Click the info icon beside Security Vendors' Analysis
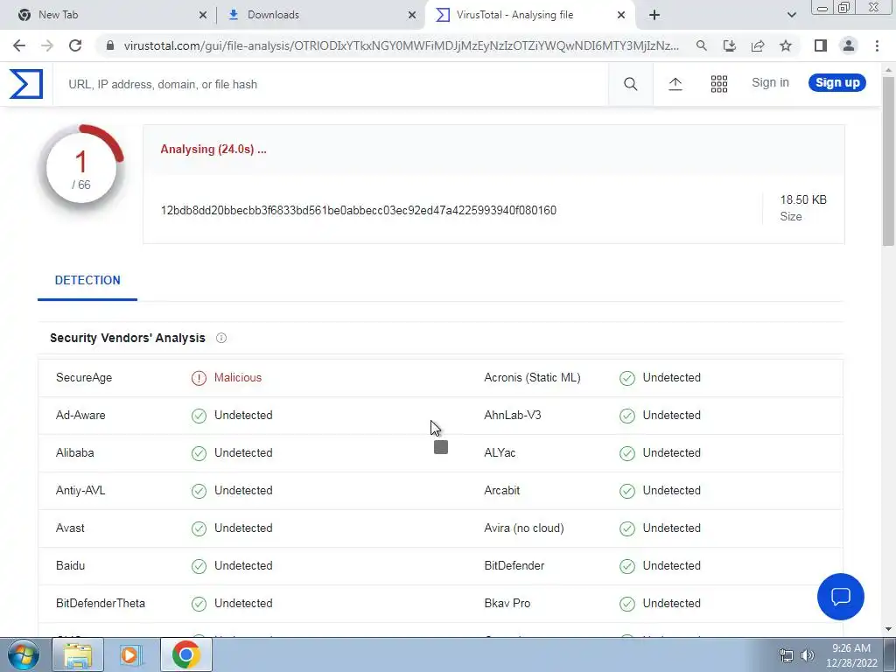The height and width of the screenshot is (672, 896). tap(221, 338)
